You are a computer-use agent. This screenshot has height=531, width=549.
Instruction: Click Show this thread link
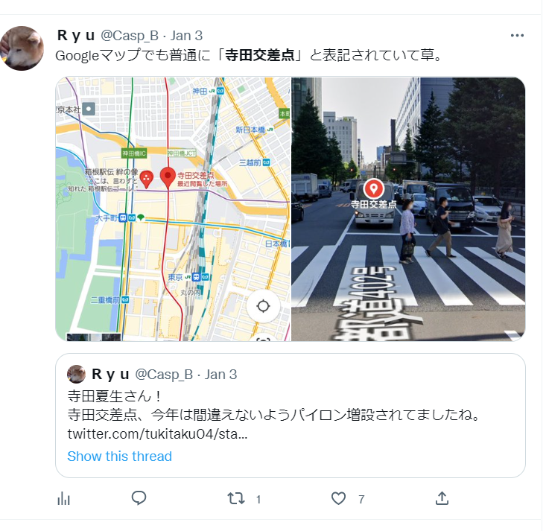119,457
